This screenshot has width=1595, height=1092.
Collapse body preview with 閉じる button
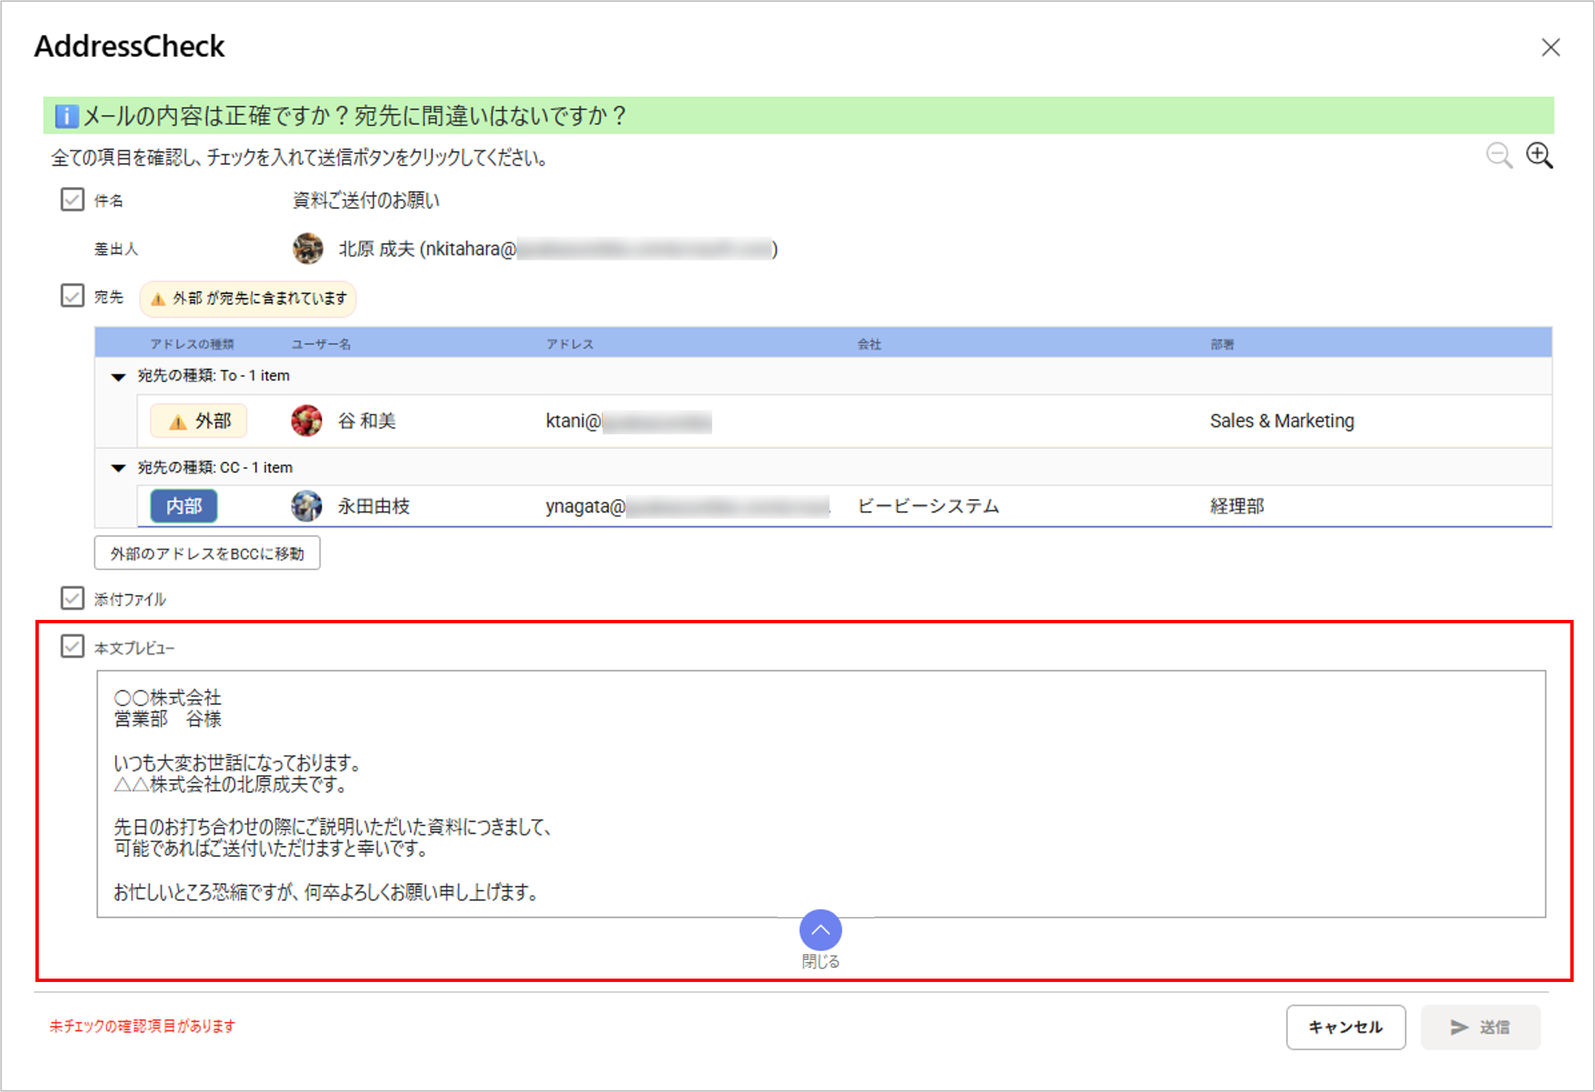(820, 931)
